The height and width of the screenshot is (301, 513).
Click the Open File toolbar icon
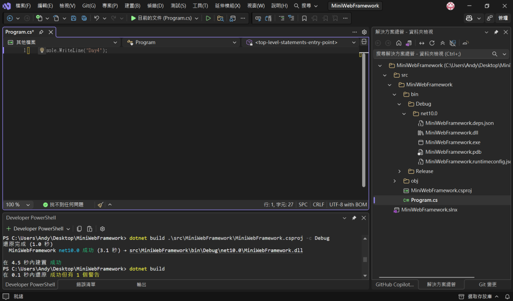click(56, 19)
